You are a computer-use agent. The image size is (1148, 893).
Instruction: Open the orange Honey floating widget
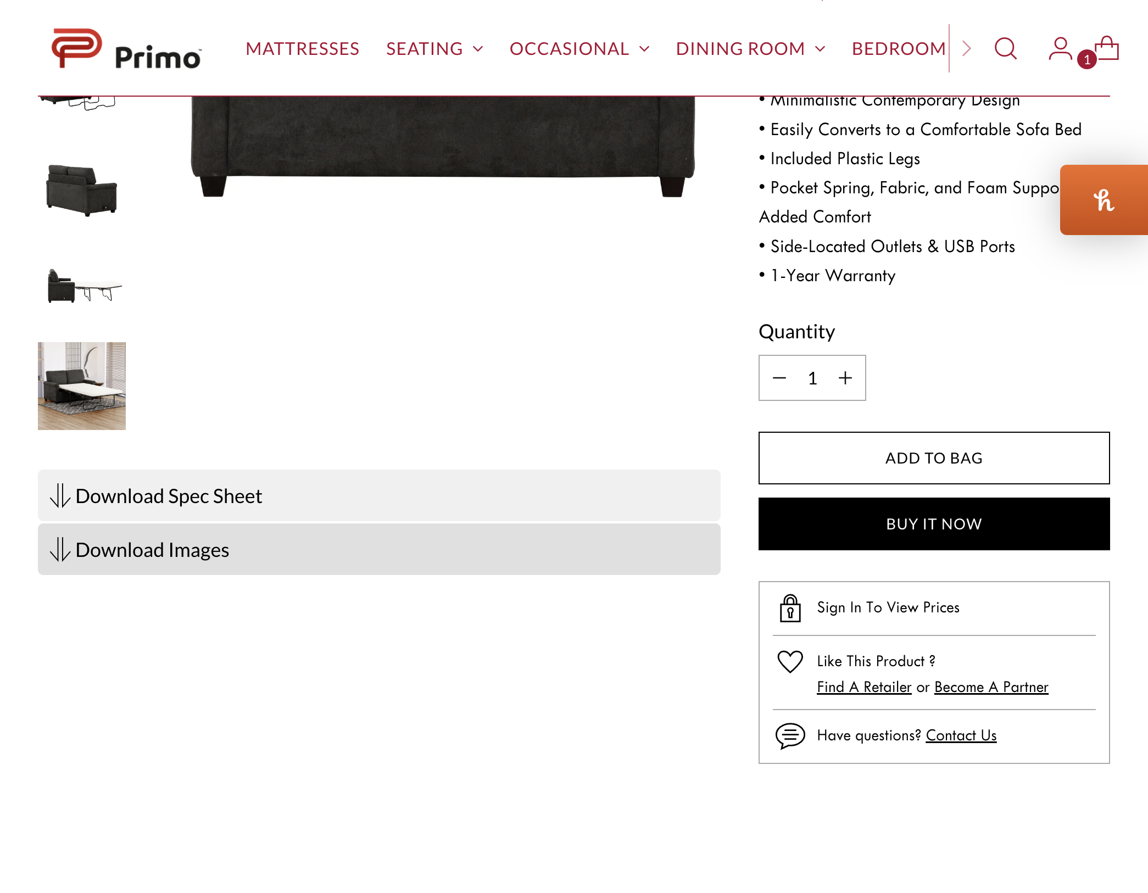[x=1104, y=200]
